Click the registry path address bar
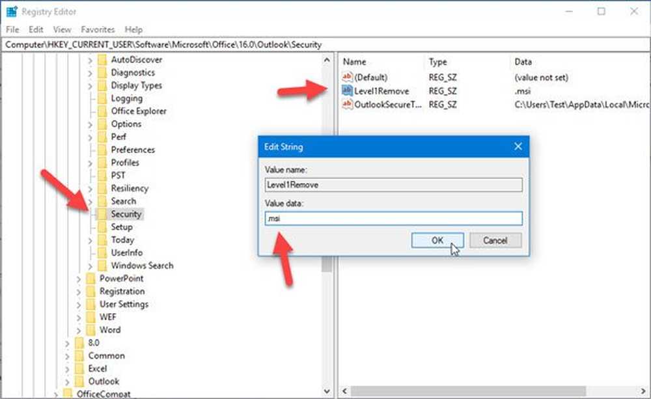The image size is (651, 399). 325,44
